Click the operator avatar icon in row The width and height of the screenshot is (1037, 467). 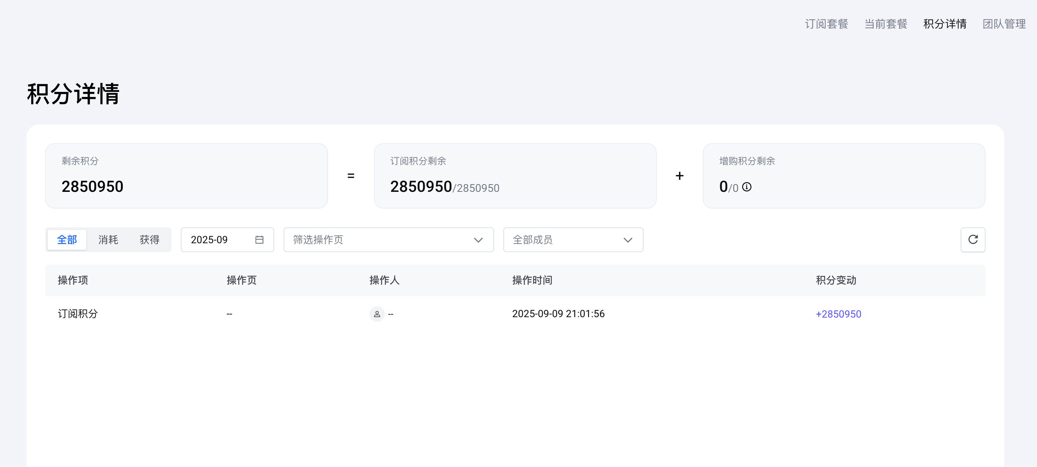(377, 314)
